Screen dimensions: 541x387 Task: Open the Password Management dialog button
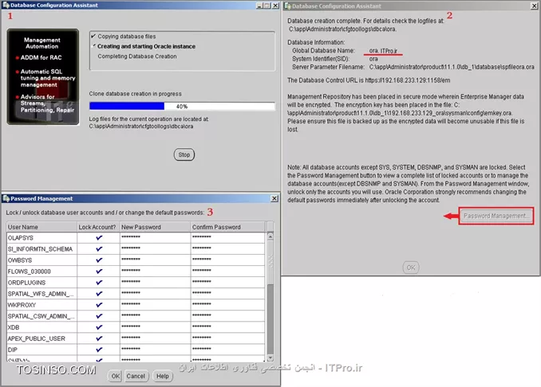pyautogui.click(x=496, y=216)
